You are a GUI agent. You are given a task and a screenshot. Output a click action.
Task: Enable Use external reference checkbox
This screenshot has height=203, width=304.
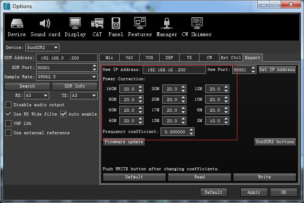8,133
